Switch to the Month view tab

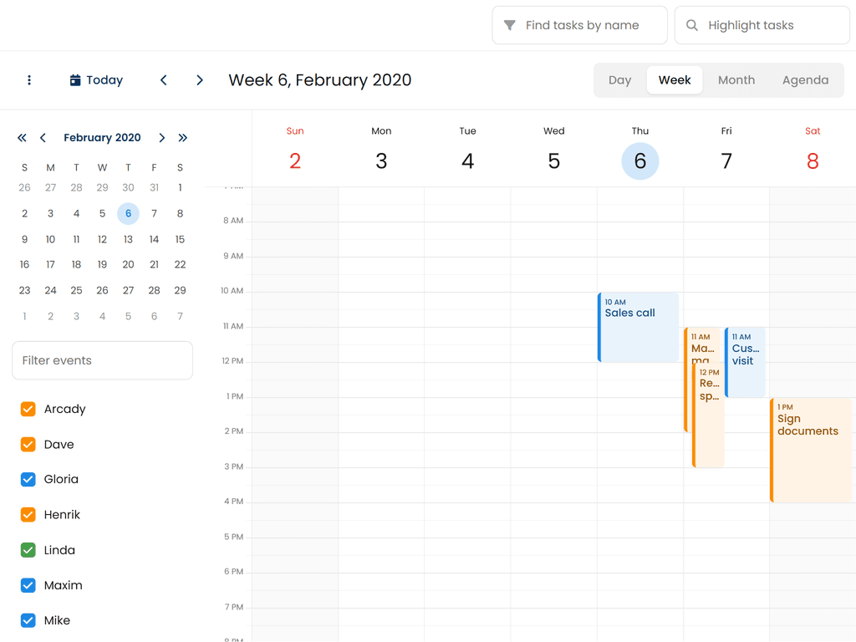pyautogui.click(x=736, y=80)
